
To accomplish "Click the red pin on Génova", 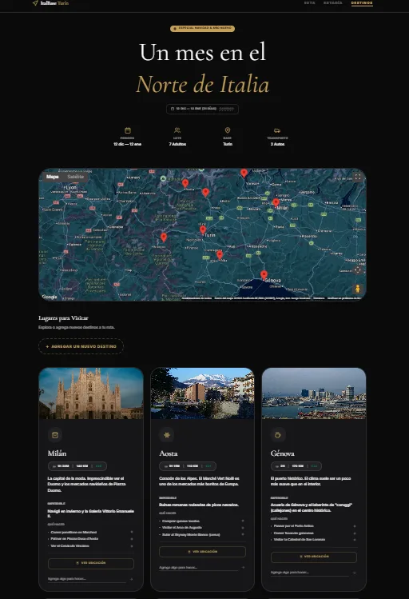I will click(x=264, y=274).
